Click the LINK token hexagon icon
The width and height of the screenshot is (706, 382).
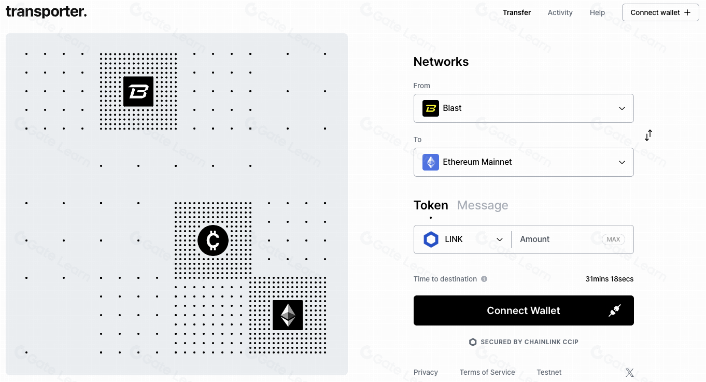(431, 239)
